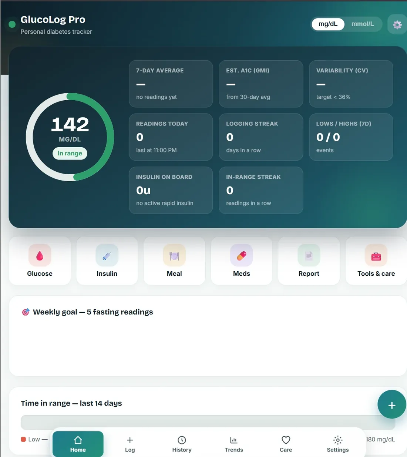Click the 180 mg/dL legend text

380,439
